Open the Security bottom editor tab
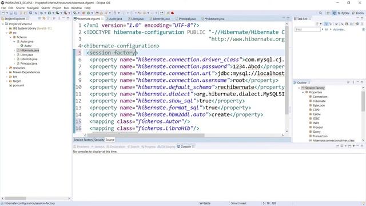Viewport: 366px width, 206px height. [99, 140]
